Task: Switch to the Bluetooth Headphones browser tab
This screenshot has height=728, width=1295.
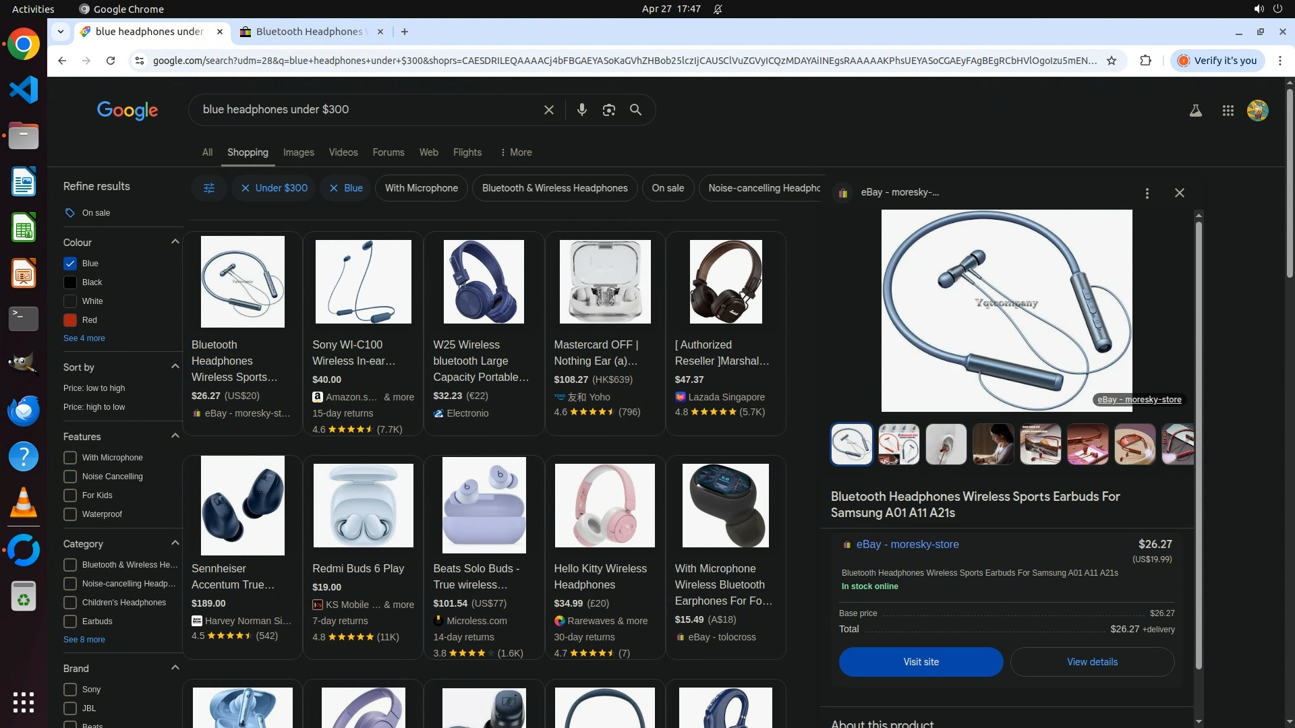Action: (x=309, y=32)
